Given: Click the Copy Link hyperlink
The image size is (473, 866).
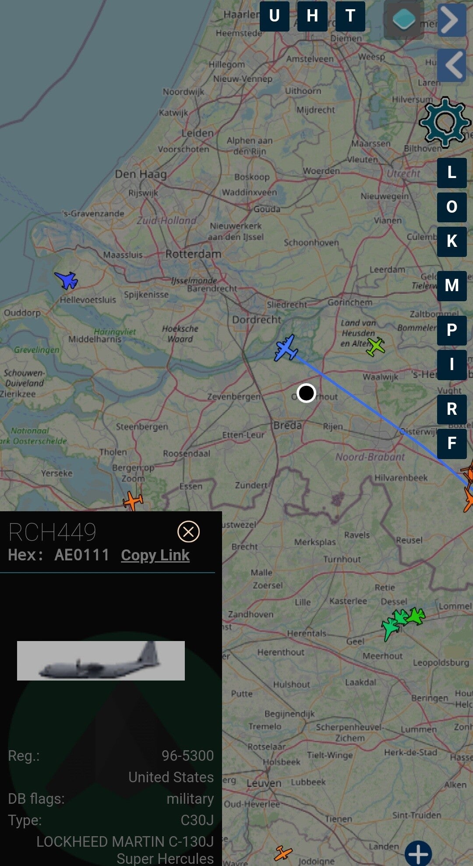Looking at the screenshot, I should pos(155,555).
